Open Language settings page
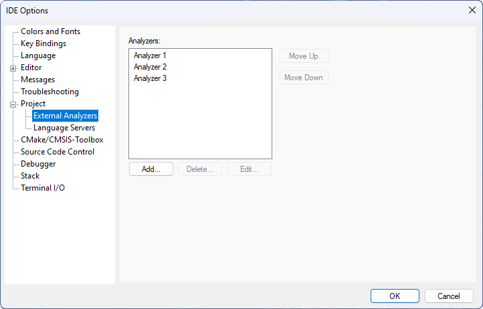 38,56
